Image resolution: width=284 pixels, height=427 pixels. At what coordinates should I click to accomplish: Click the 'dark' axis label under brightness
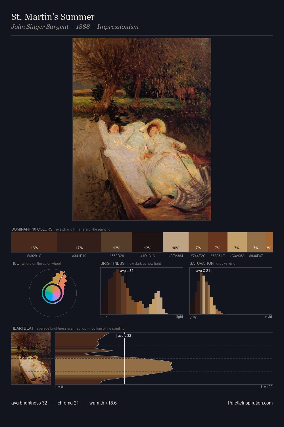104,317
